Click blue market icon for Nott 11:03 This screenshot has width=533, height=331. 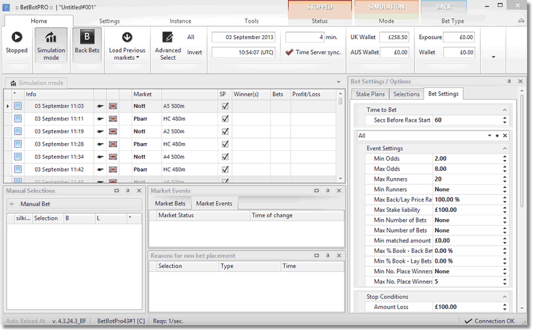pyautogui.click(x=18, y=106)
